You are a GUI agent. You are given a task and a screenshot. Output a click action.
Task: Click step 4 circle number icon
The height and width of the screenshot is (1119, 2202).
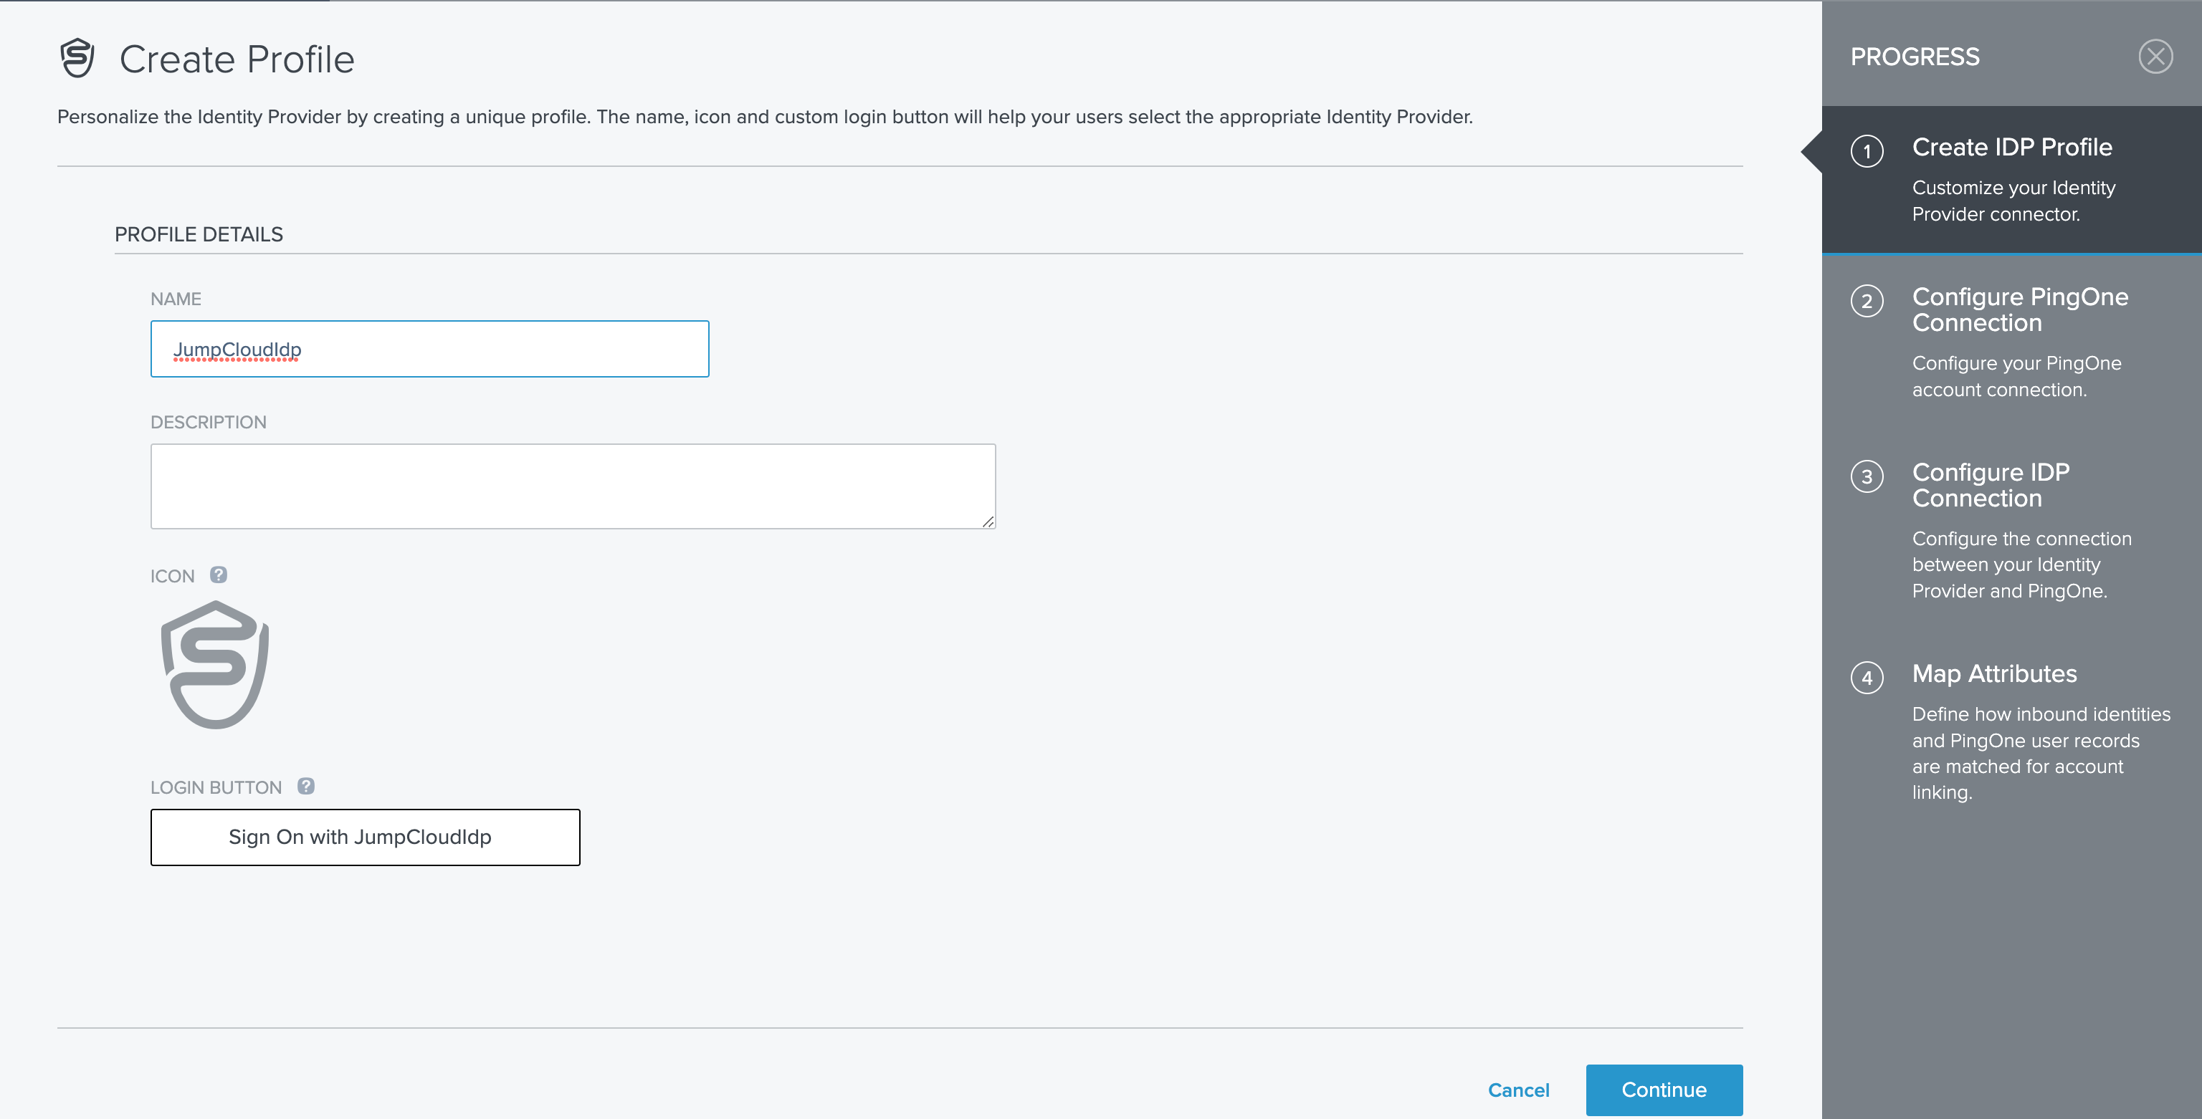1867,678
